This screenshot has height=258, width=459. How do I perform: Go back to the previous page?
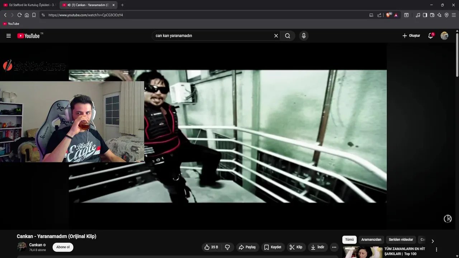click(5, 15)
